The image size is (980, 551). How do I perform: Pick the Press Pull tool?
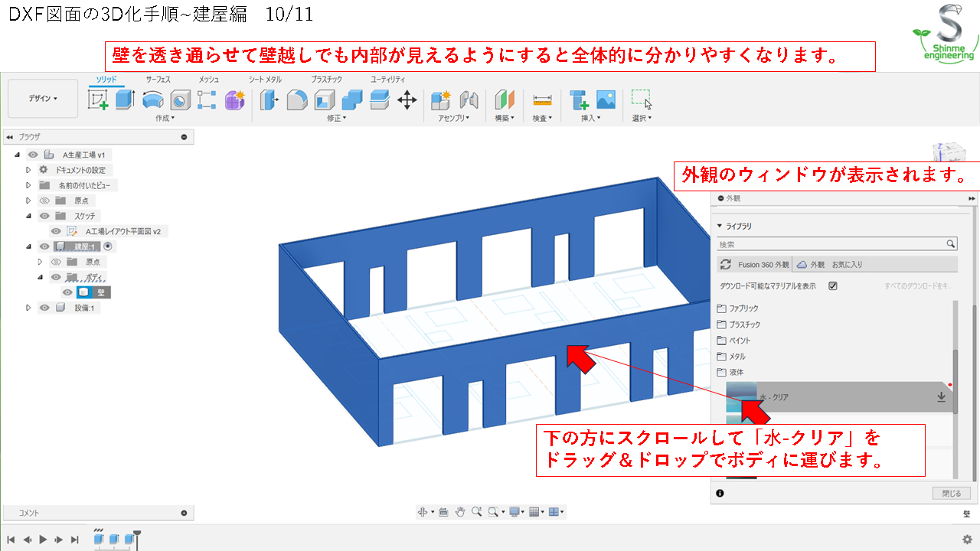(269, 100)
